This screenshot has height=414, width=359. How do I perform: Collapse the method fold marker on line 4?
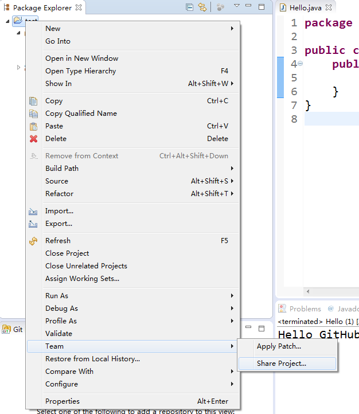[x=301, y=64]
